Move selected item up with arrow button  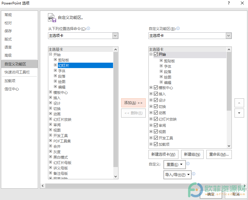pos(239,103)
